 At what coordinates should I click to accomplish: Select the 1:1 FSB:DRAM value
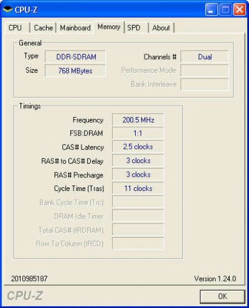pyautogui.click(x=138, y=133)
